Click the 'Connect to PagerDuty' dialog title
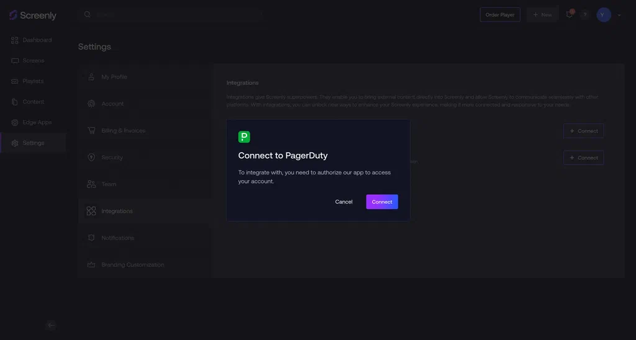Screen dimensions: 636x340 (x=283, y=156)
